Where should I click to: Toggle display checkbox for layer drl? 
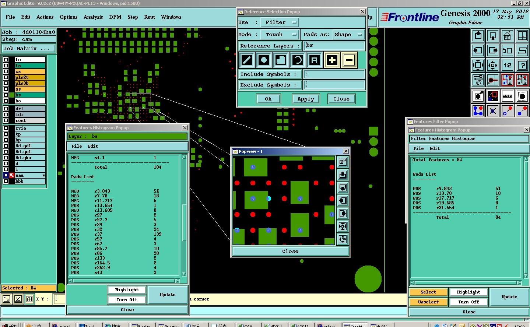[6, 109]
